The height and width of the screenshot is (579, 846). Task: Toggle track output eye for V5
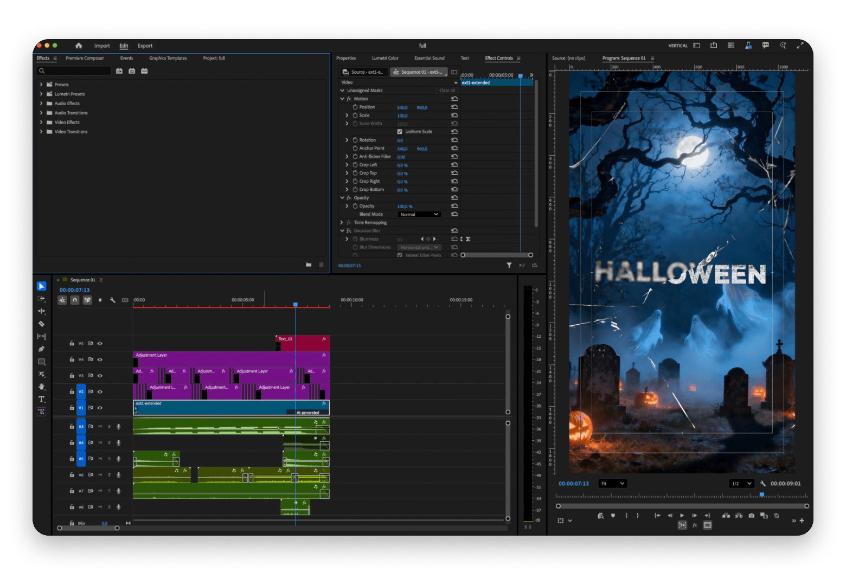(100, 343)
